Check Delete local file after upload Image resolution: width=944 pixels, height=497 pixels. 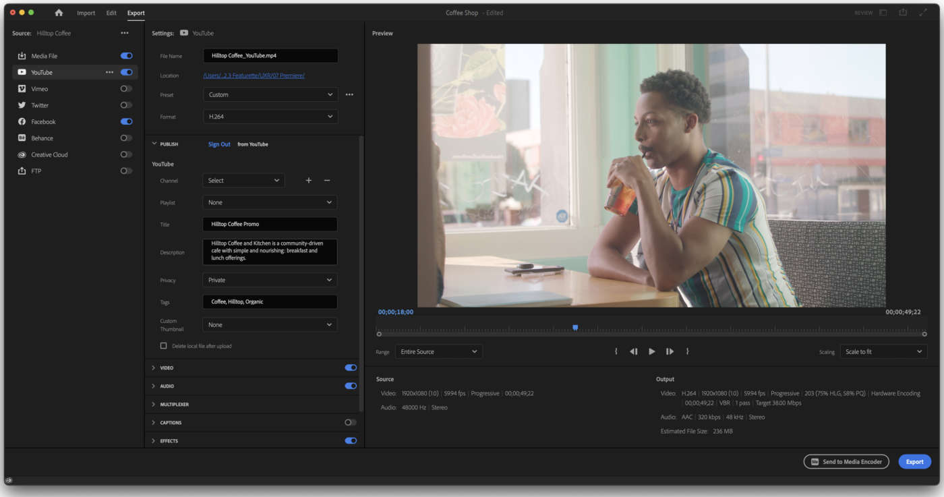163,346
